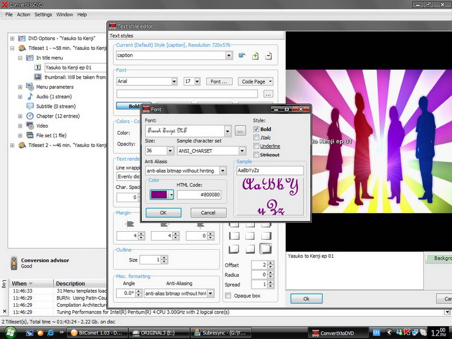Image resolution: width=452 pixels, height=339 pixels.
Task: Open the Help menu
Action: 82,15
